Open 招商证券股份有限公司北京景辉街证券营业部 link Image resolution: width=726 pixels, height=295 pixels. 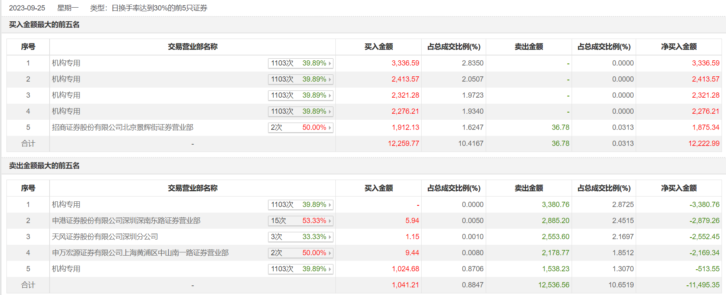click(x=123, y=127)
